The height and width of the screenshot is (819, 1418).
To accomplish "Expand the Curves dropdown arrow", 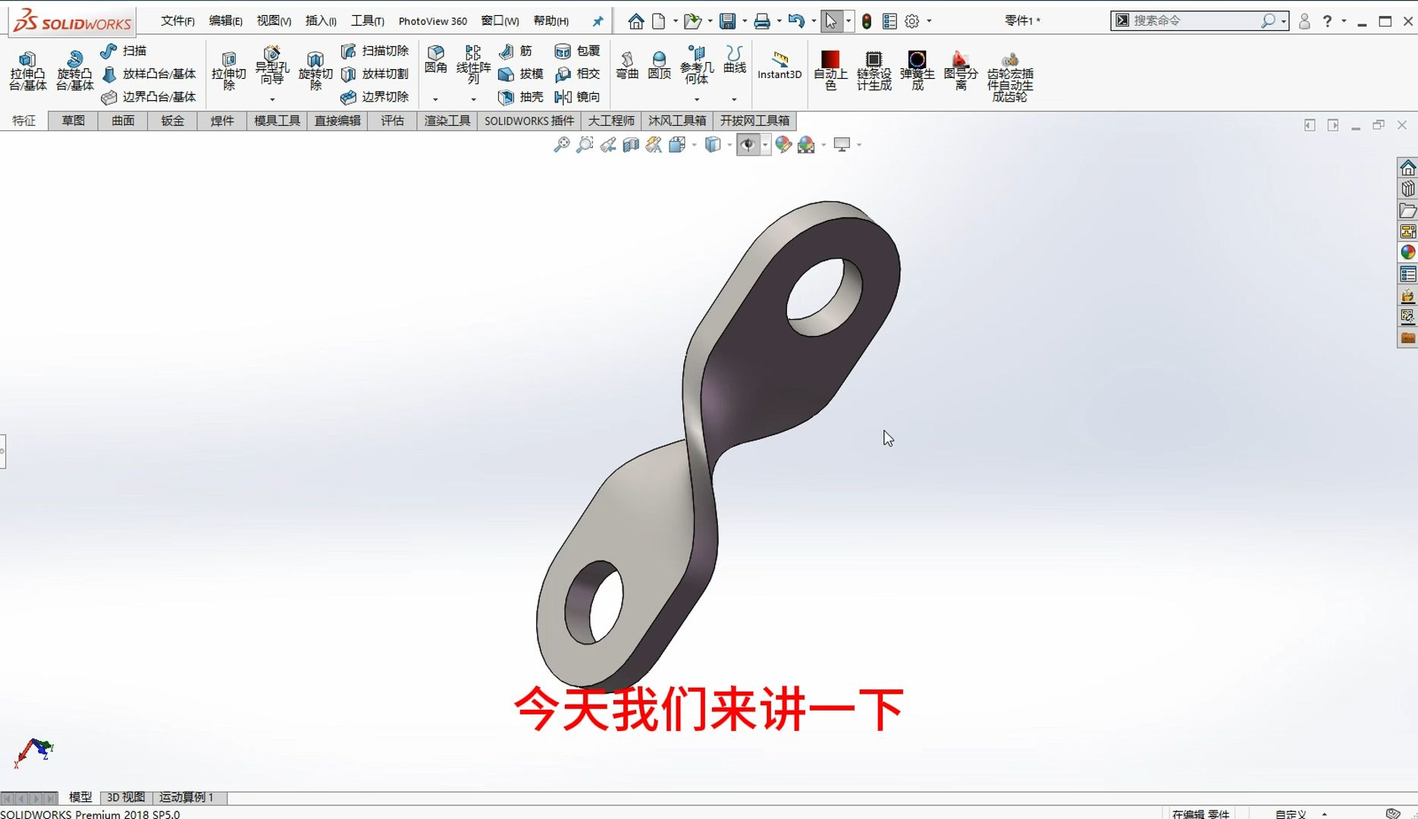I will coord(734,99).
